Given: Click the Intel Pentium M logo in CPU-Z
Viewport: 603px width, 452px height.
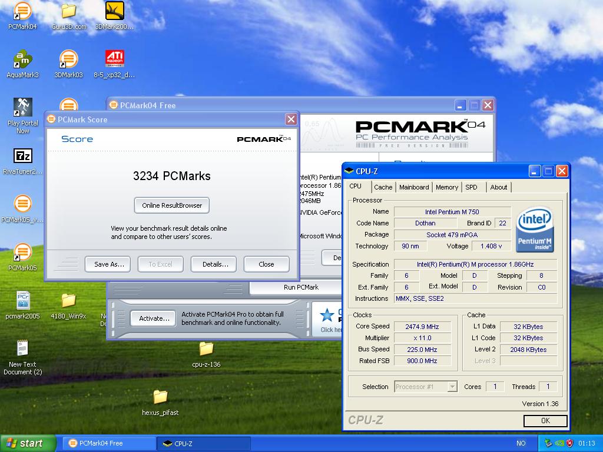Looking at the screenshot, I should 535,230.
